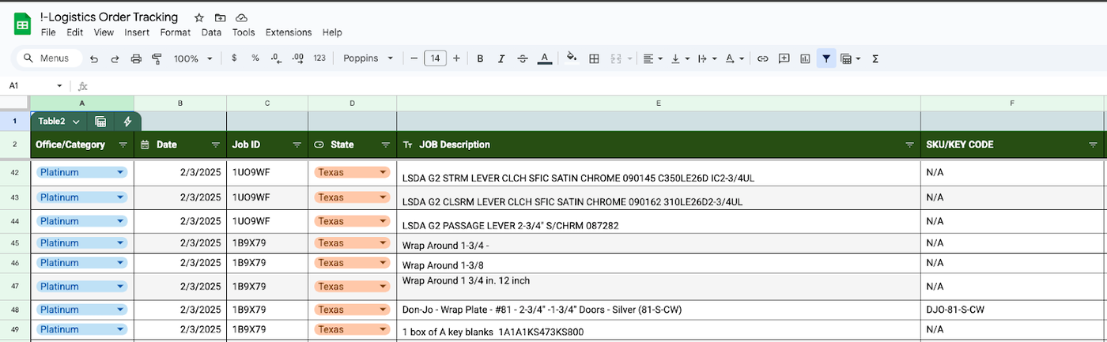
Task: Open horizontal align dropdown
Action: (x=652, y=58)
